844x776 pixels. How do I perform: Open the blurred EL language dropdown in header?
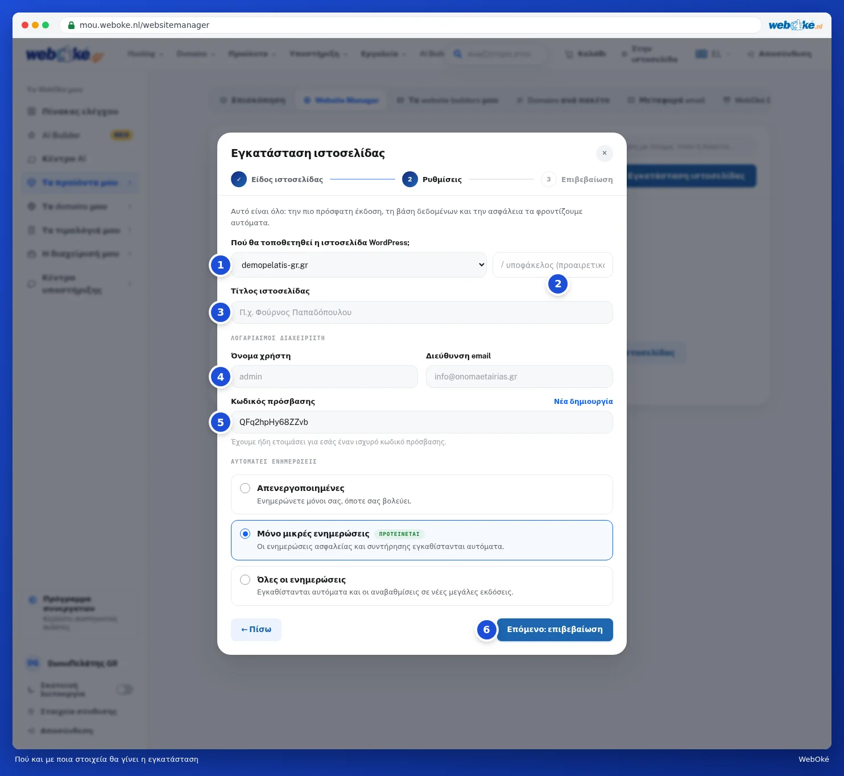point(713,54)
